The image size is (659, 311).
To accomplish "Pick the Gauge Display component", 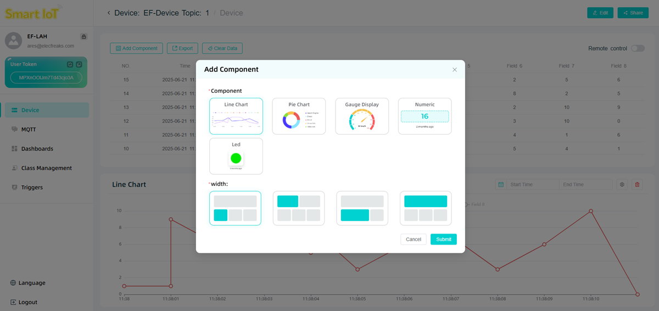I will coord(362,116).
